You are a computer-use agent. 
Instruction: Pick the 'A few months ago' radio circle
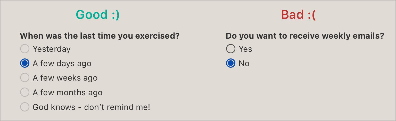point(24,92)
